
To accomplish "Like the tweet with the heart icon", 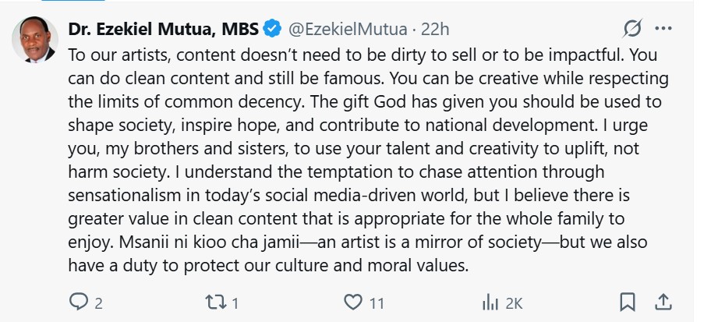I will (x=353, y=302).
